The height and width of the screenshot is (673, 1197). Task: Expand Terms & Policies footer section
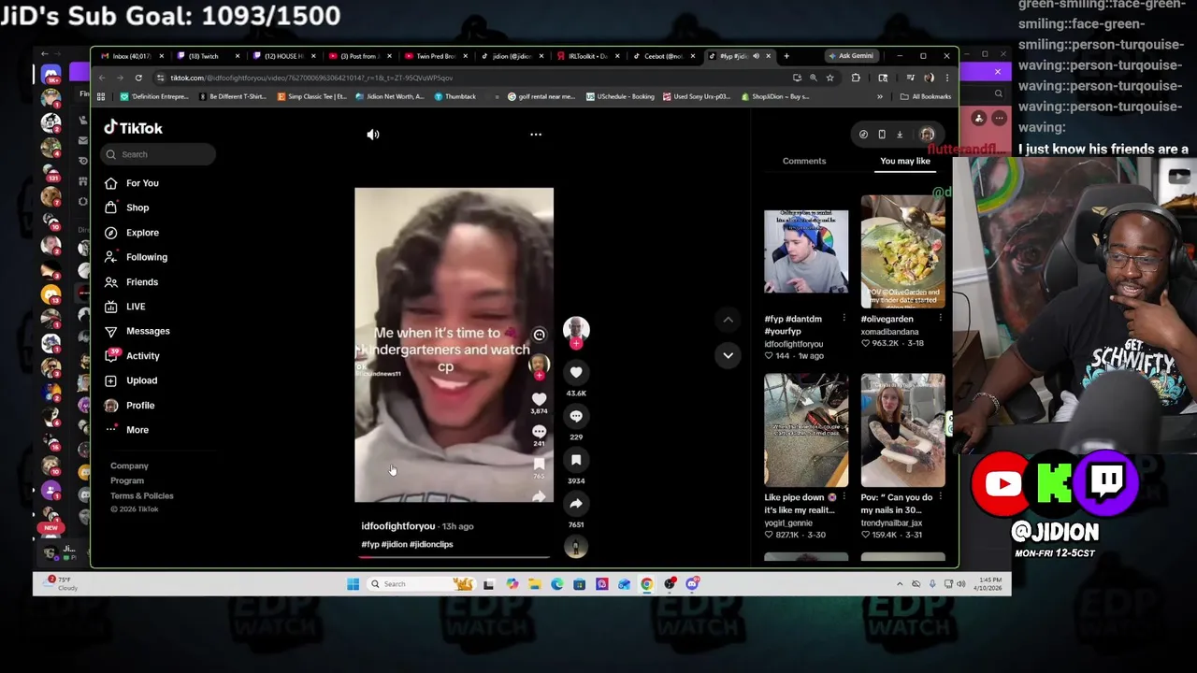click(x=141, y=495)
